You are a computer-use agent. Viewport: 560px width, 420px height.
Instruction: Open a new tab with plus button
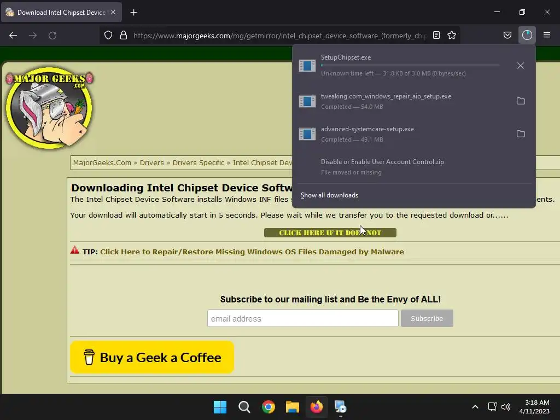[x=133, y=13]
